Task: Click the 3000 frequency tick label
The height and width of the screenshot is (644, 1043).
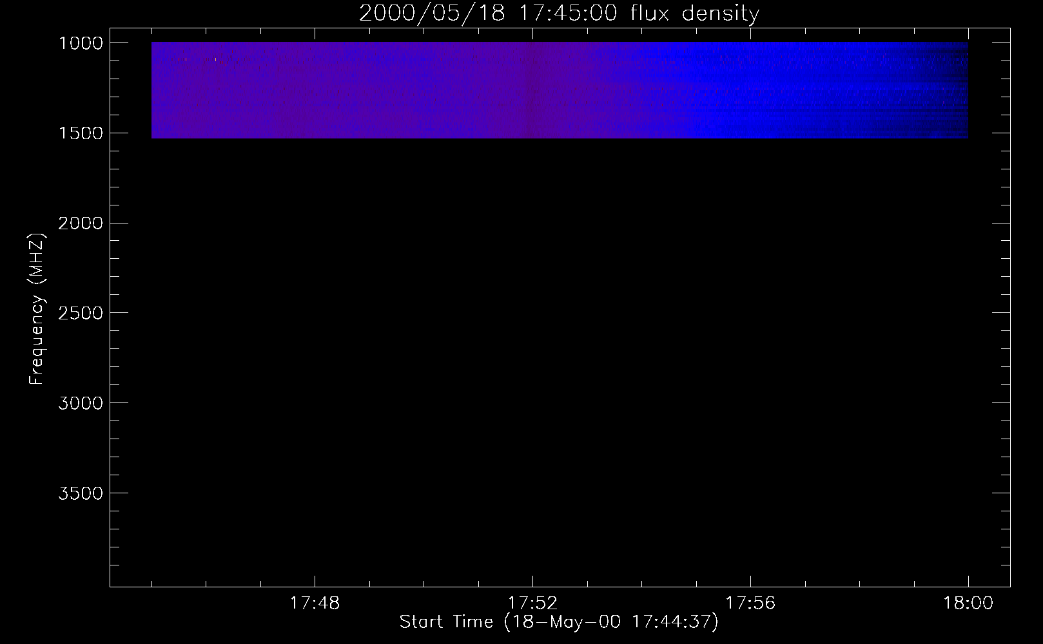Action: (81, 403)
